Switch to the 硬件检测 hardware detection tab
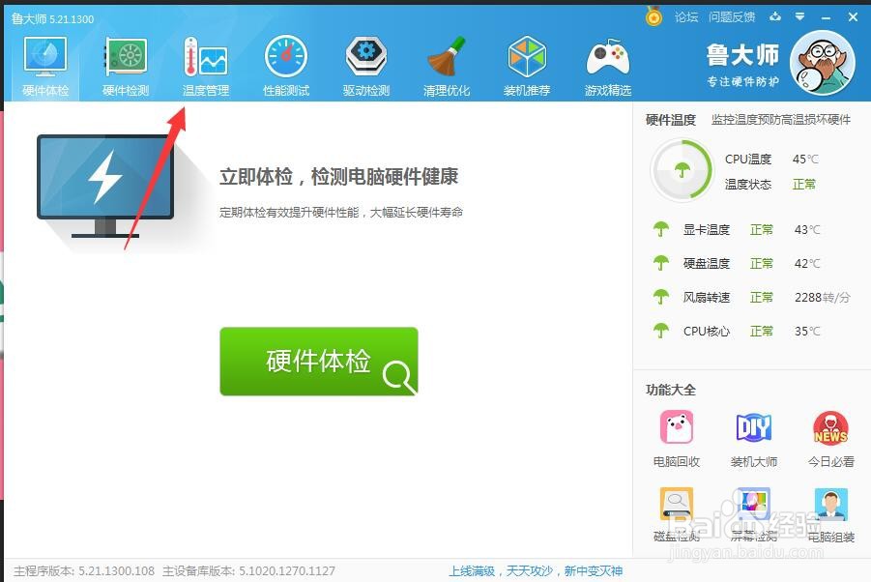Screen dimensions: 871x582 (126, 68)
